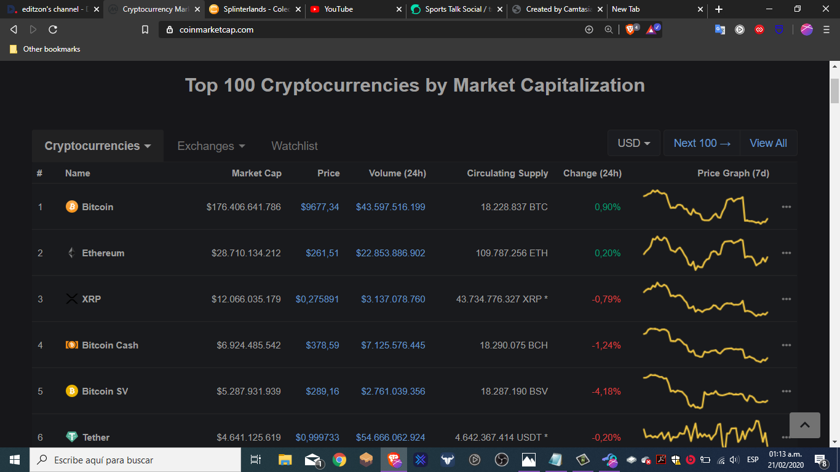The width and height of the screenshot is (840, 472).
Task: Click the Windows taskbar search box
Action: [x=135, y=460]
